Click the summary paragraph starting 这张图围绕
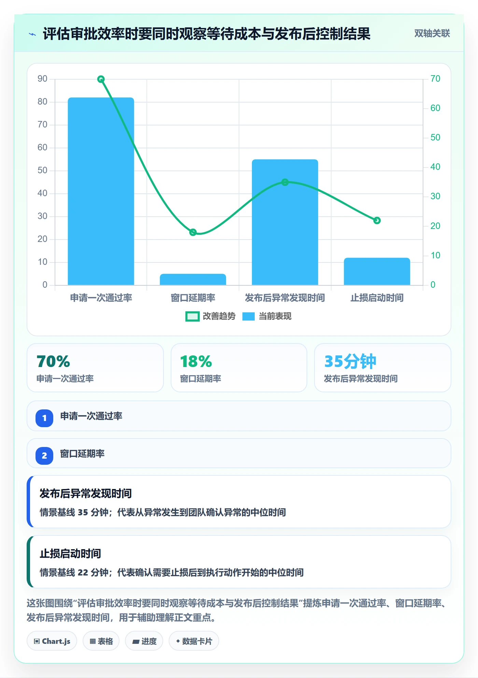478x678 pixels. pyautogui.click(x=237, y=610)
